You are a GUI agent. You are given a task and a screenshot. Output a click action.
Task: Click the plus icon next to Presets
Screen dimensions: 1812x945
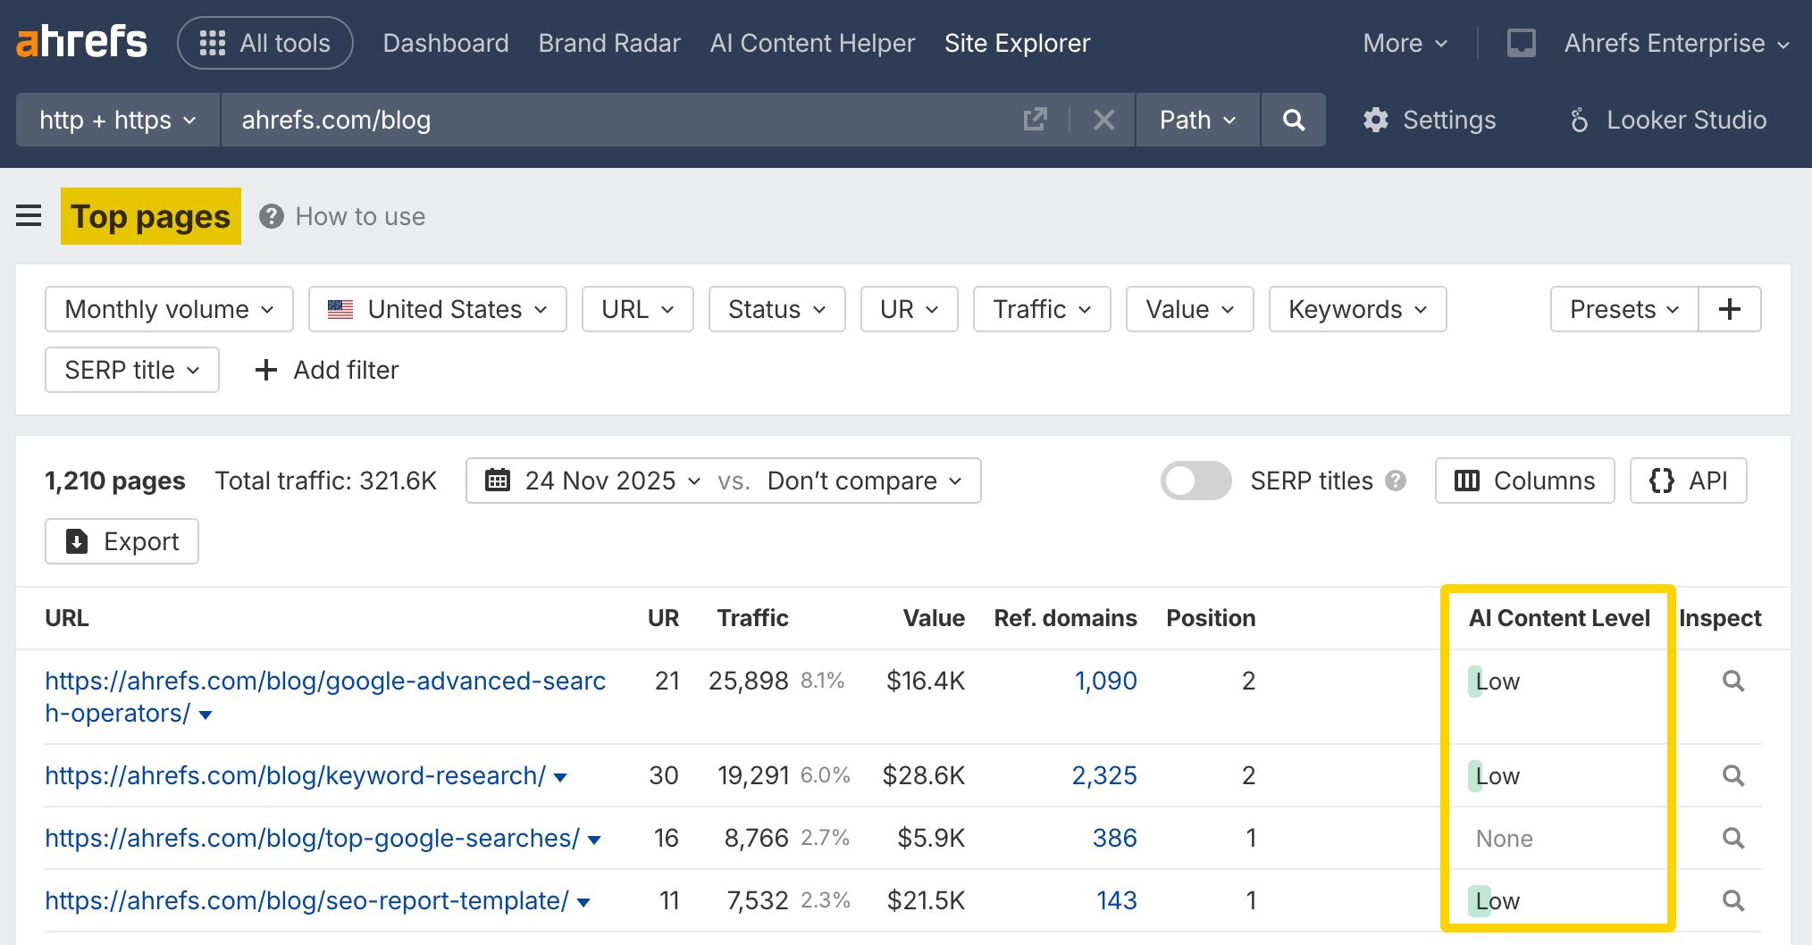[x=1729, y=309]
